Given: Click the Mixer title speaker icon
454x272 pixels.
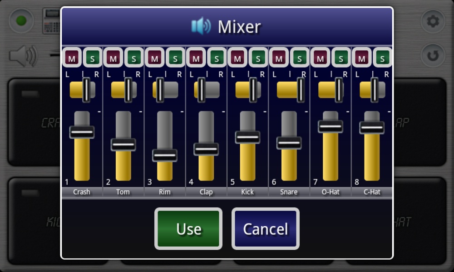Looking at the screenshot, I should point(201,26).
